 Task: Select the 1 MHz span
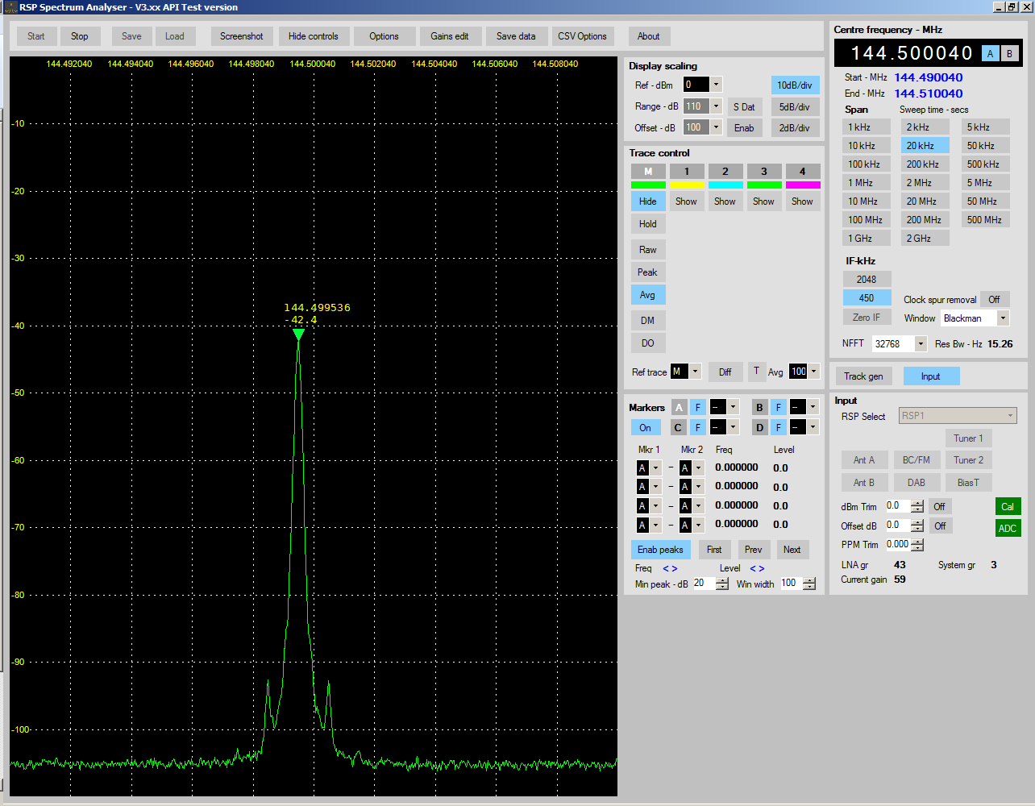click(867, 183)
